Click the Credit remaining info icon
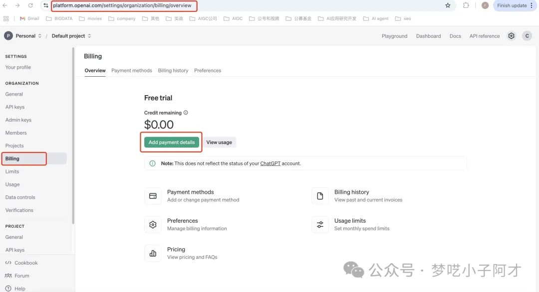This screenshot has height=292, width=539. [x=186, y=113]
